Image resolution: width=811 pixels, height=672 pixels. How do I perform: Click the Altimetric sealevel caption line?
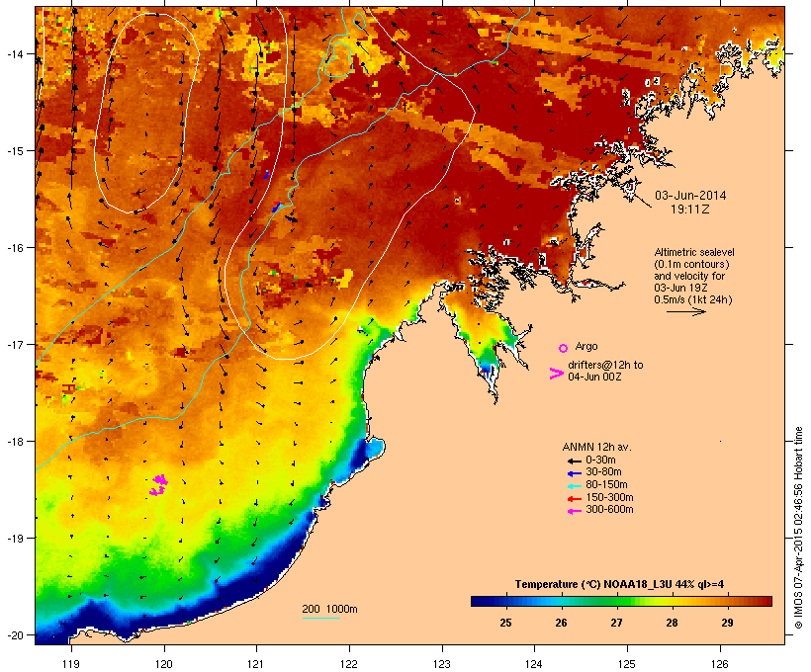[694, 252]
